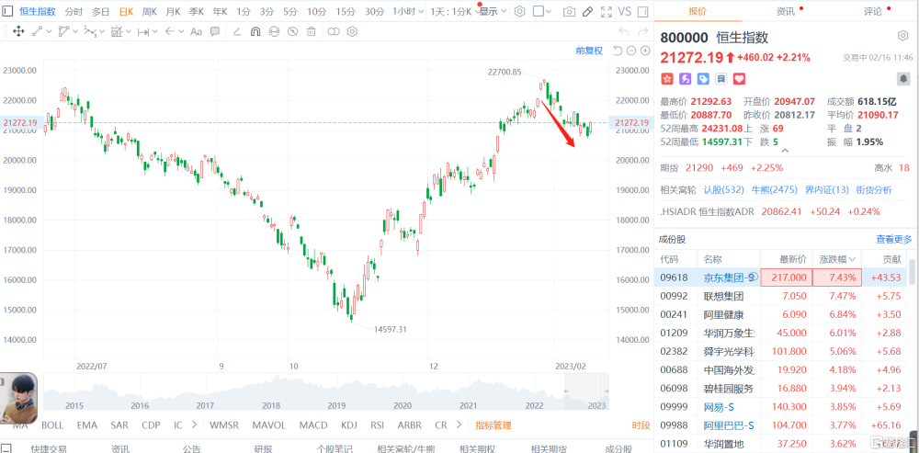Screen dimensions: 919x453
Task: Click the 指标管理 indicator management button
Action: tap(493, 425)
